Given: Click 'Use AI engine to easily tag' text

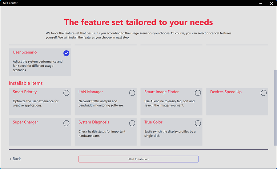Looking at the screenshot, I should 169,103.
